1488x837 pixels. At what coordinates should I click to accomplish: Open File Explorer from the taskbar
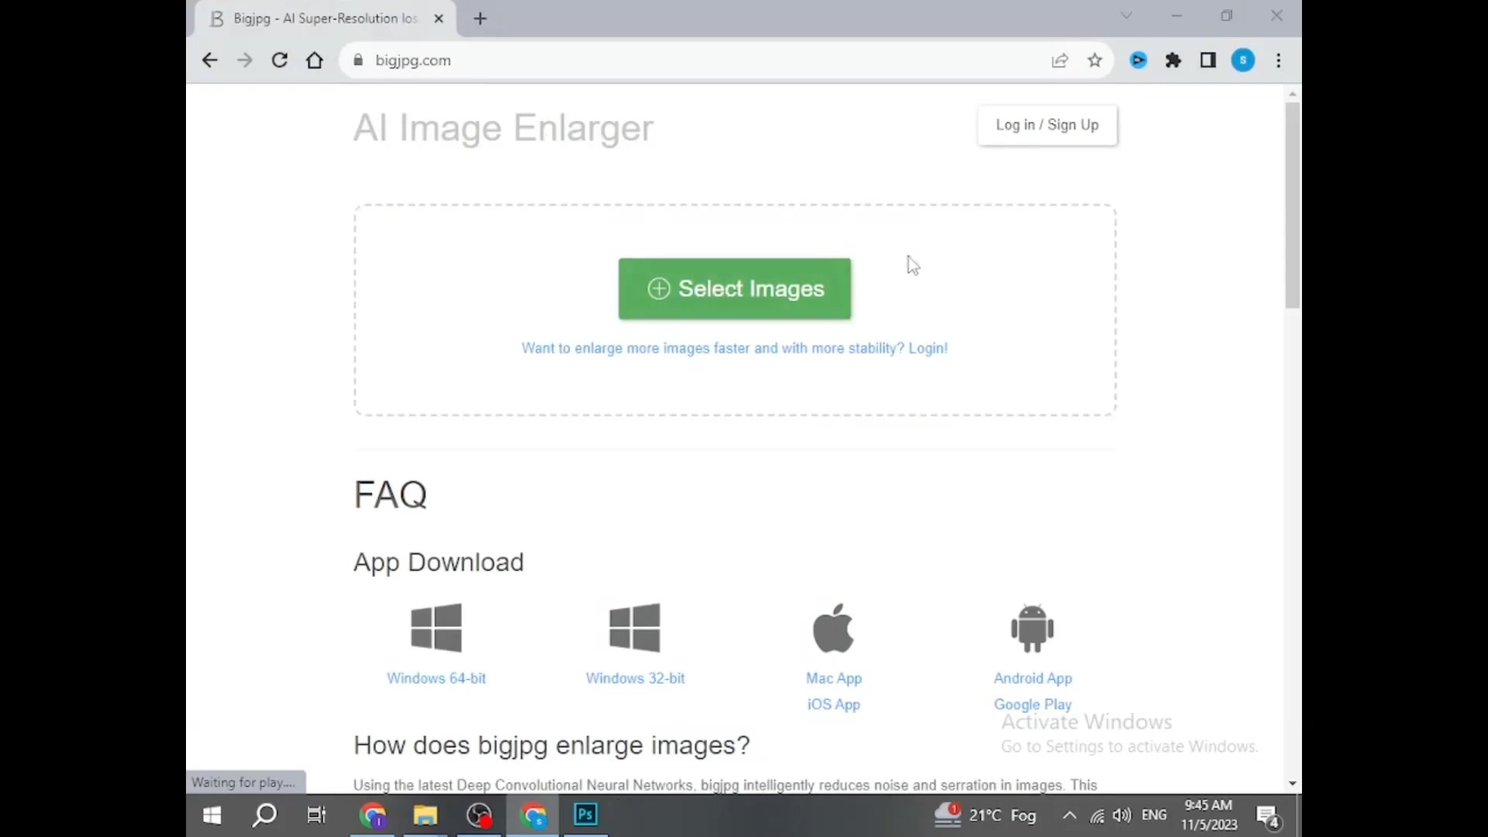425,815
